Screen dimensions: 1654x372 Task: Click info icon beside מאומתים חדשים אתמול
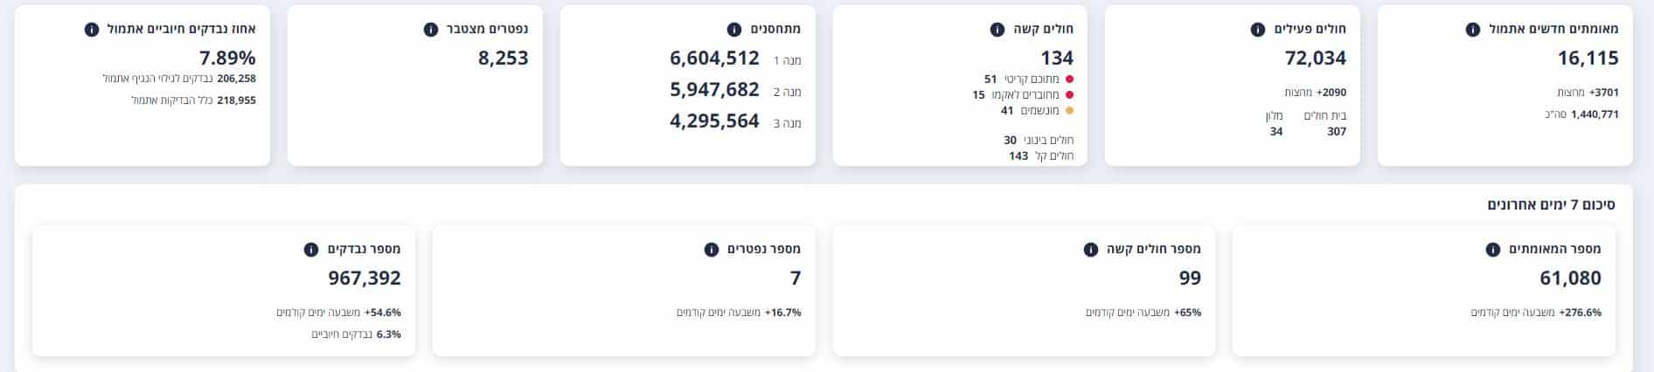(x=1473, y=29)
